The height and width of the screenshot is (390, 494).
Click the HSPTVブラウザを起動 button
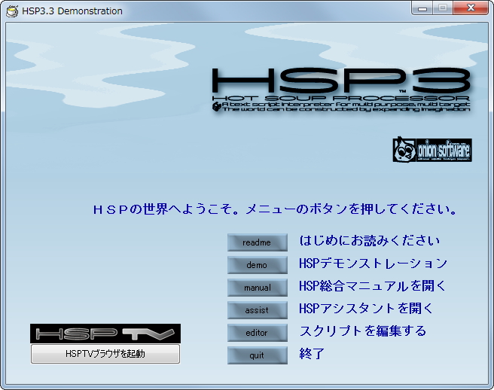(105, 354)
